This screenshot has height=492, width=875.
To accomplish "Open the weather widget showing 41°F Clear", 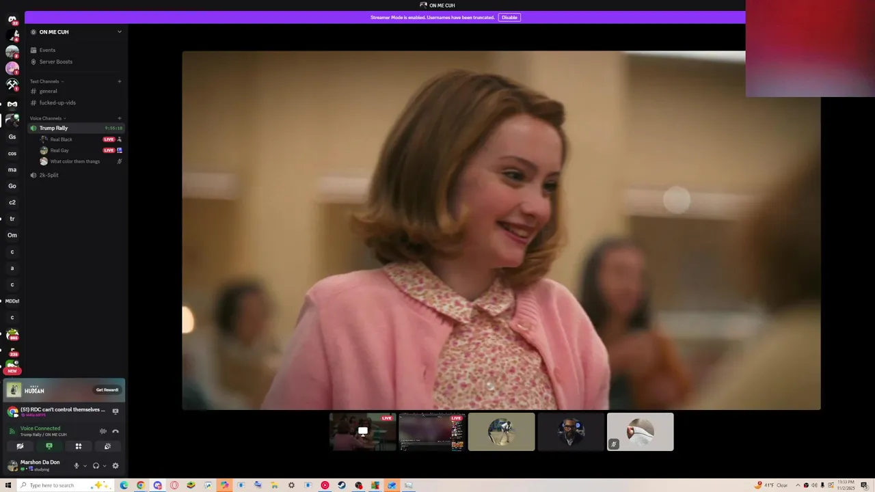I will click(x=772, y=485).
